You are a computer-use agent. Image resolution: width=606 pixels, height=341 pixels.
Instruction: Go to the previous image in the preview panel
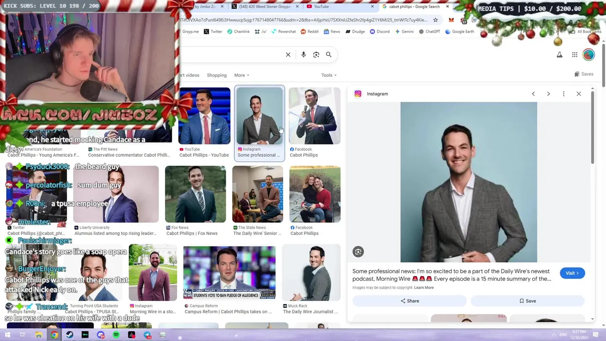coord(533,94)
